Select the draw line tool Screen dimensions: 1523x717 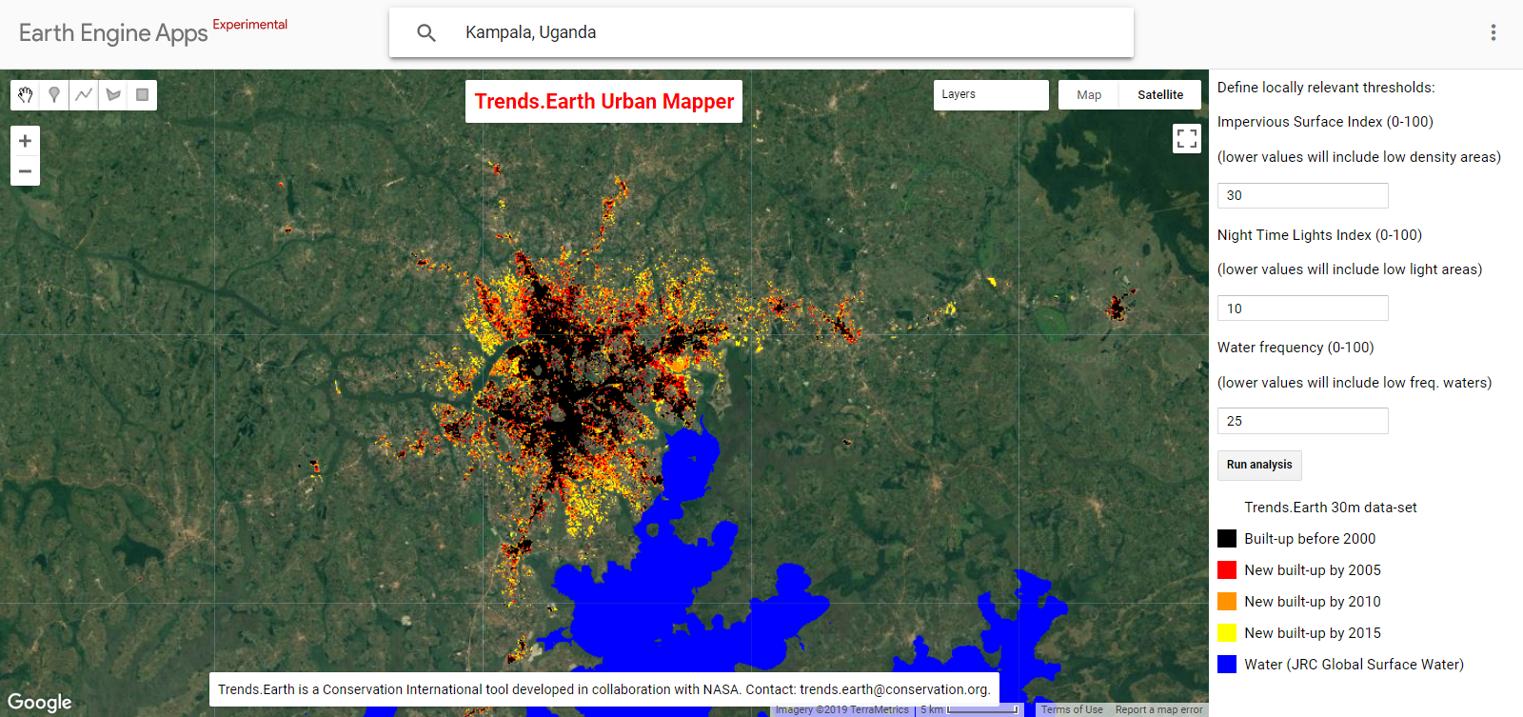coord(84,95)
